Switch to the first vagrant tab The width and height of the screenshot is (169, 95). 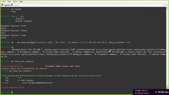coord(7,5)
